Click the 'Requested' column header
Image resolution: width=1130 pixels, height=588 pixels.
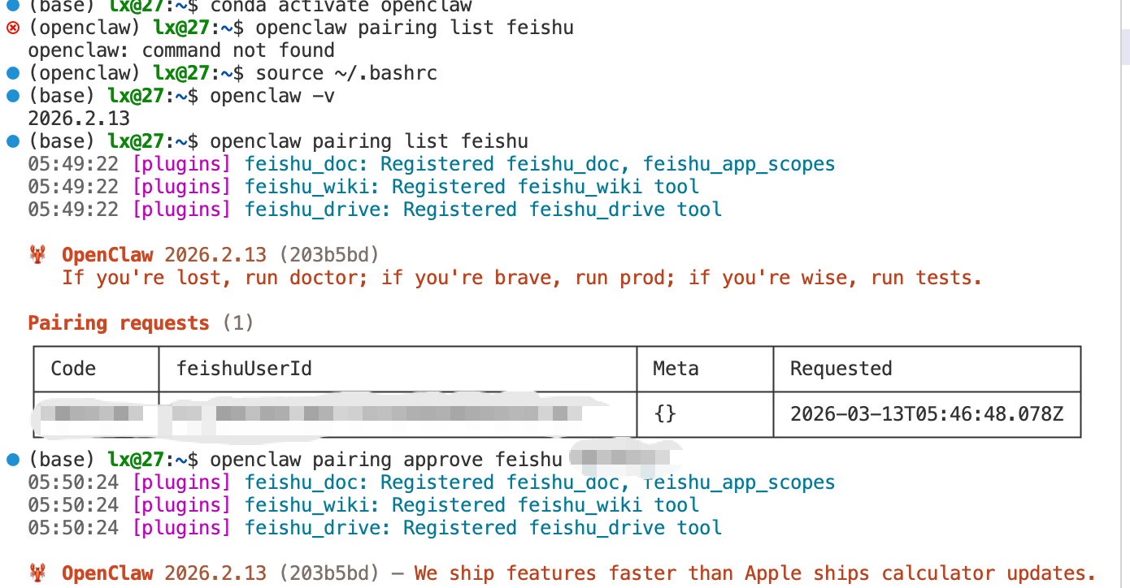pos(841,369)
